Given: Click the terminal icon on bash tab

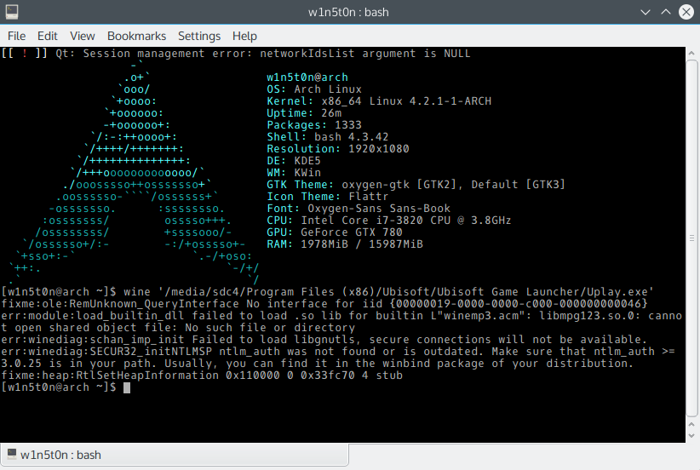Looking at the screenshot, I should click(12, 455).
